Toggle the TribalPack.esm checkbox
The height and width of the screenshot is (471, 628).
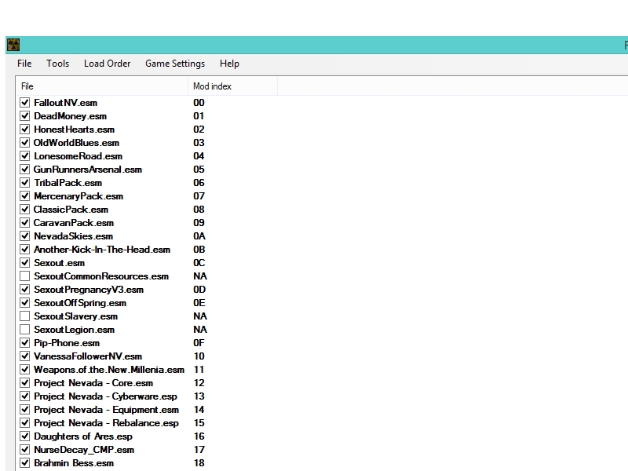25,183
